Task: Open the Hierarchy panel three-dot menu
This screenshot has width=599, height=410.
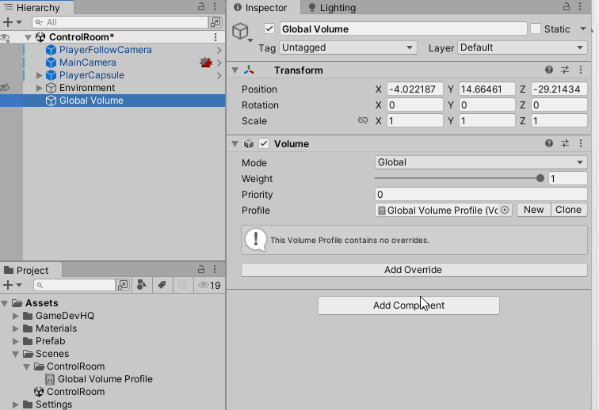Action: tap(215, 6)
